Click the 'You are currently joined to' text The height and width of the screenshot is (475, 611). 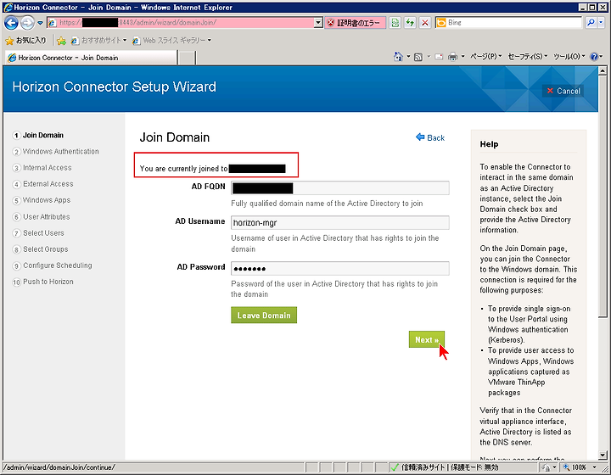(x=184, y=169)
